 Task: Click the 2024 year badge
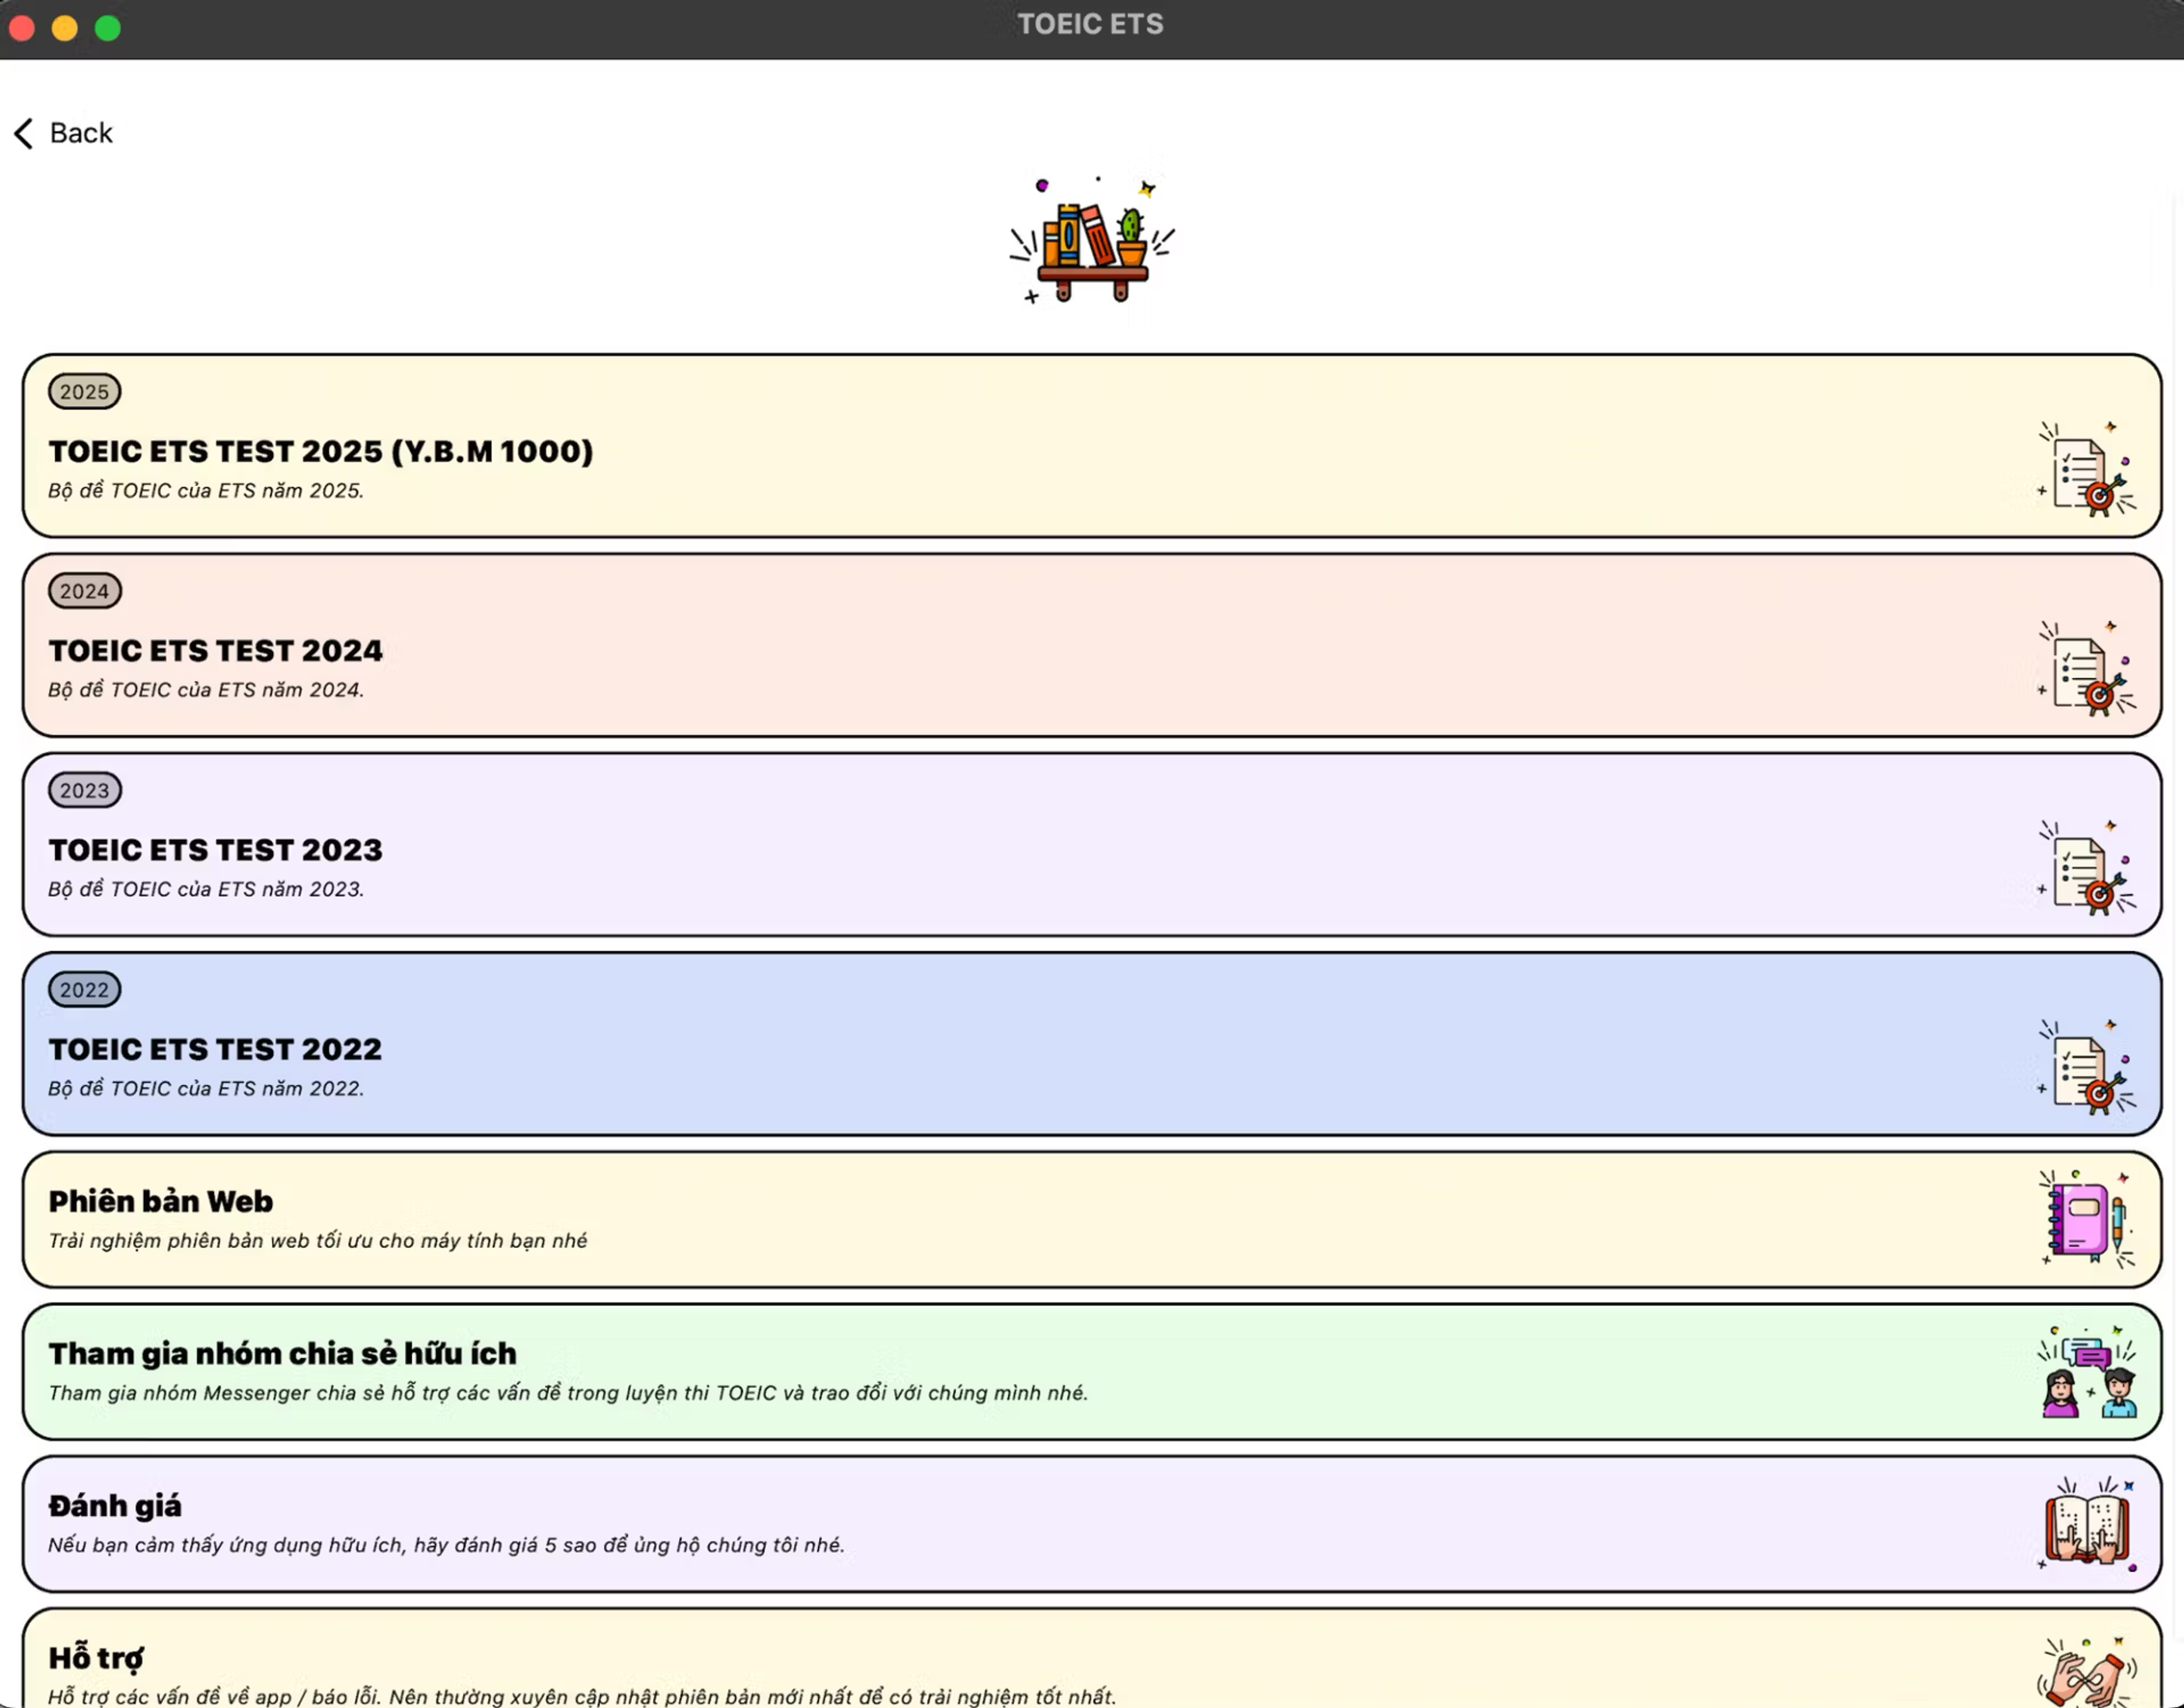(x=84, y=591)
